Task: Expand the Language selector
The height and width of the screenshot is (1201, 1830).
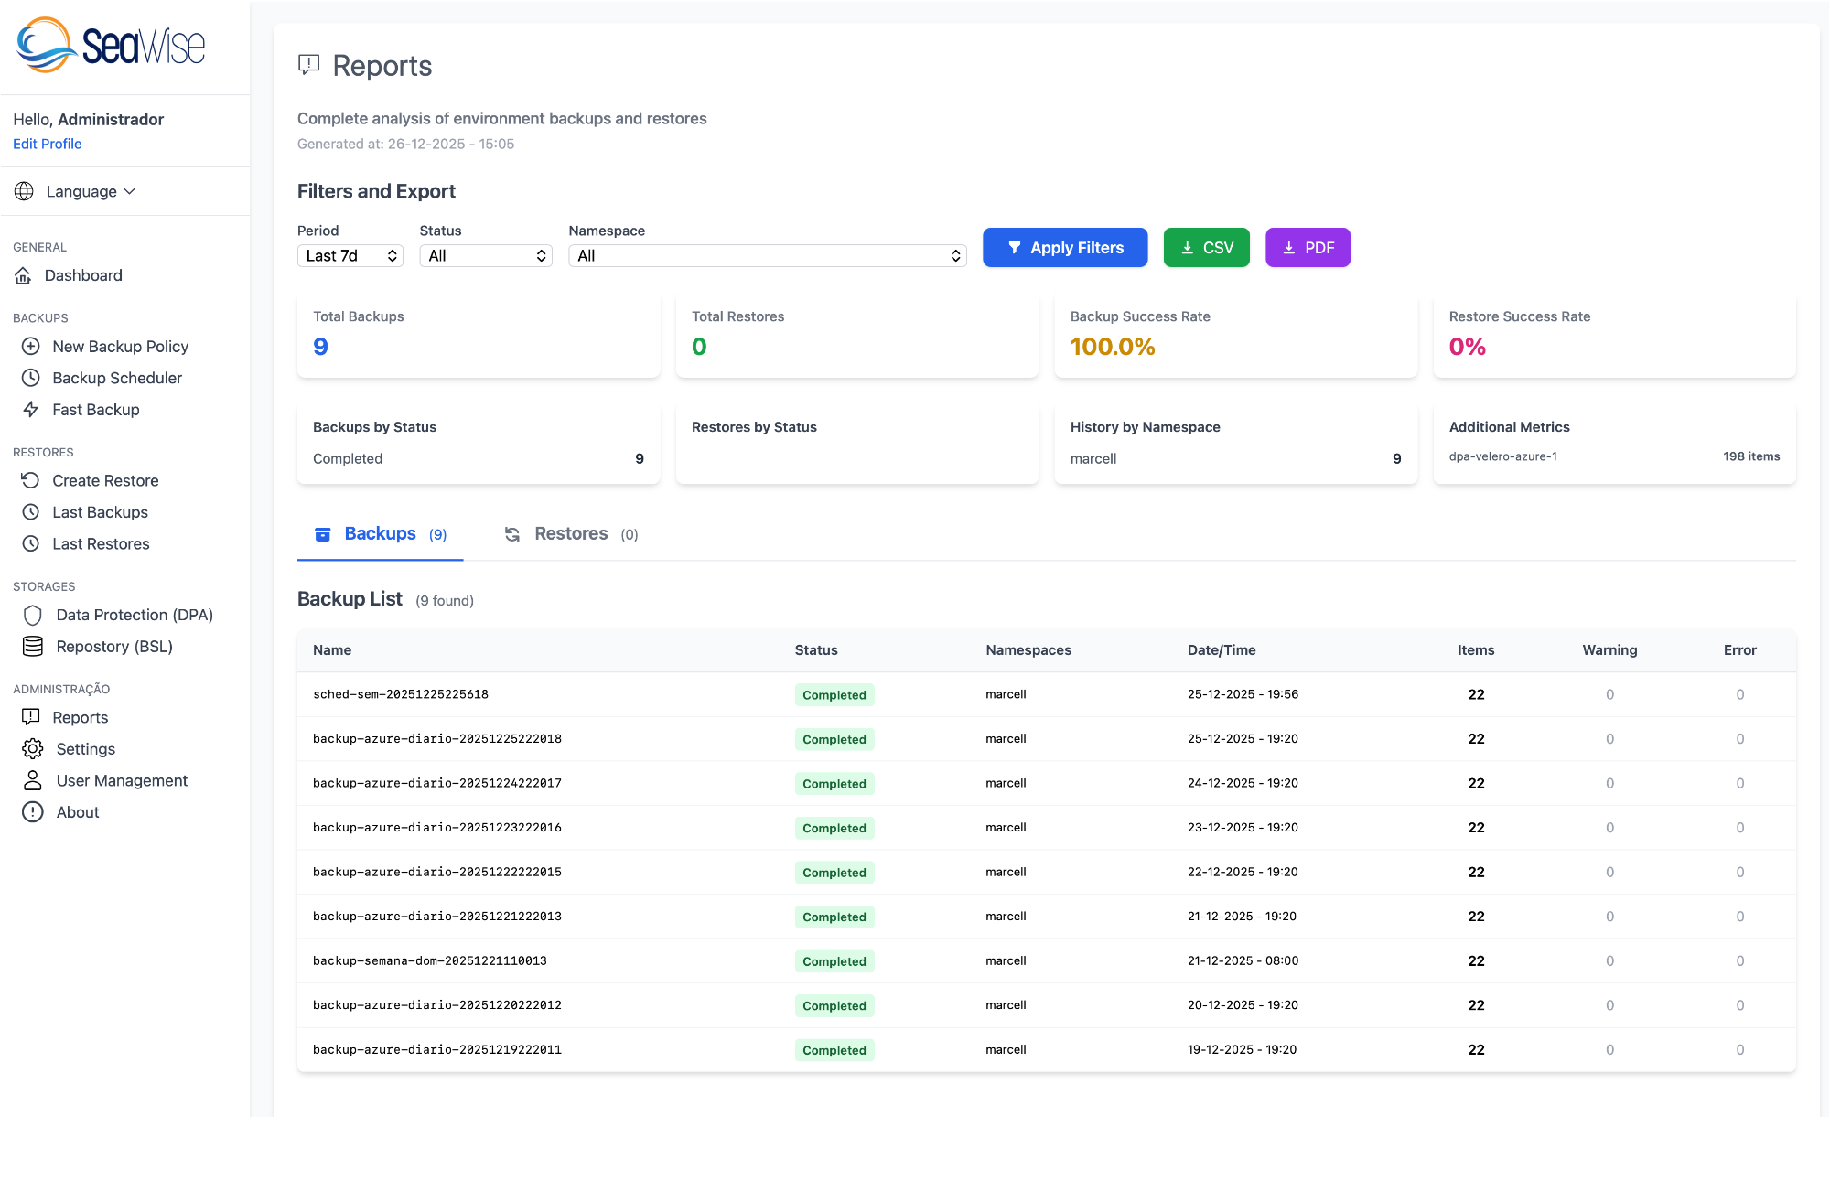Action: [x=90, y=191]
